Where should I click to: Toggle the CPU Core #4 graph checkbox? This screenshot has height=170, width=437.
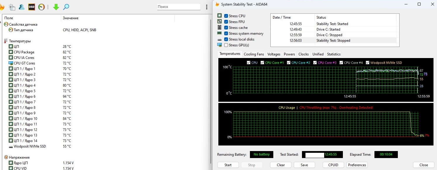pyautogui.click(x=341, y=63)
